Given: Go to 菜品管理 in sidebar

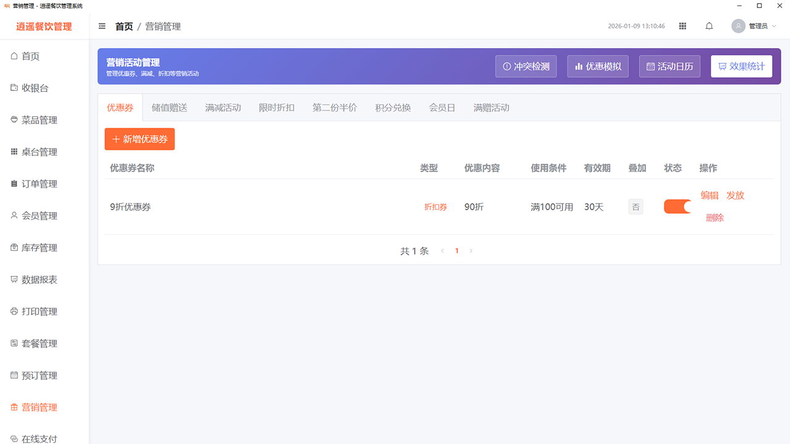Looking at the screenshot, I should pyautogui.click(x=39, y=120).
